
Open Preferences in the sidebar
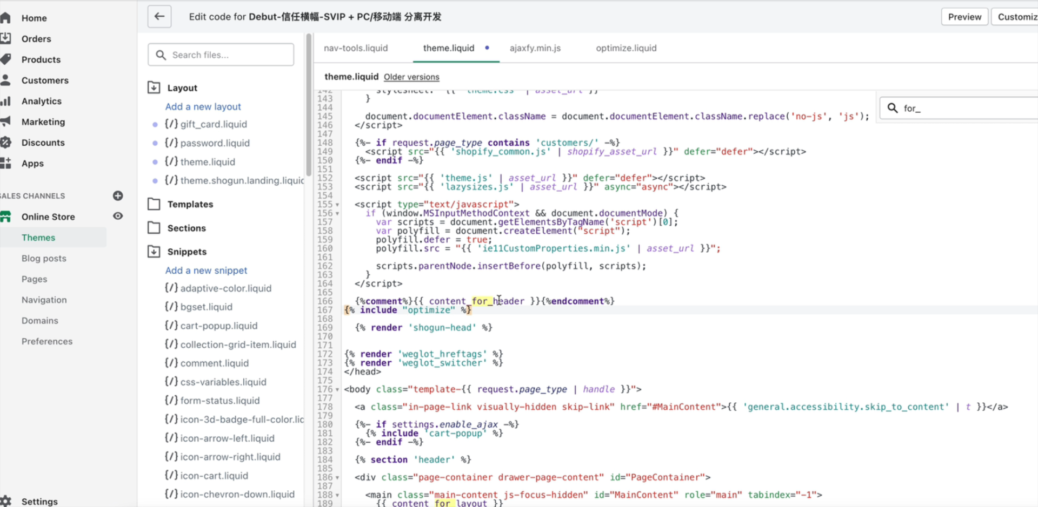pos(47,341)
